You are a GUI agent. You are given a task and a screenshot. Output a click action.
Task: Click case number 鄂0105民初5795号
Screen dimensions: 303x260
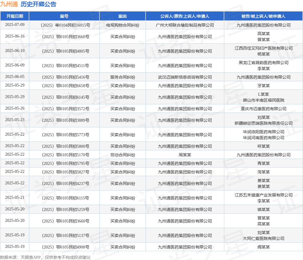coord(65,163)
